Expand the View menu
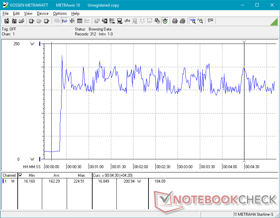 pos(28,13)
